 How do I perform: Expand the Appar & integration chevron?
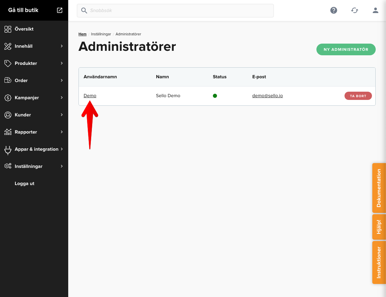tap(62, 149)
